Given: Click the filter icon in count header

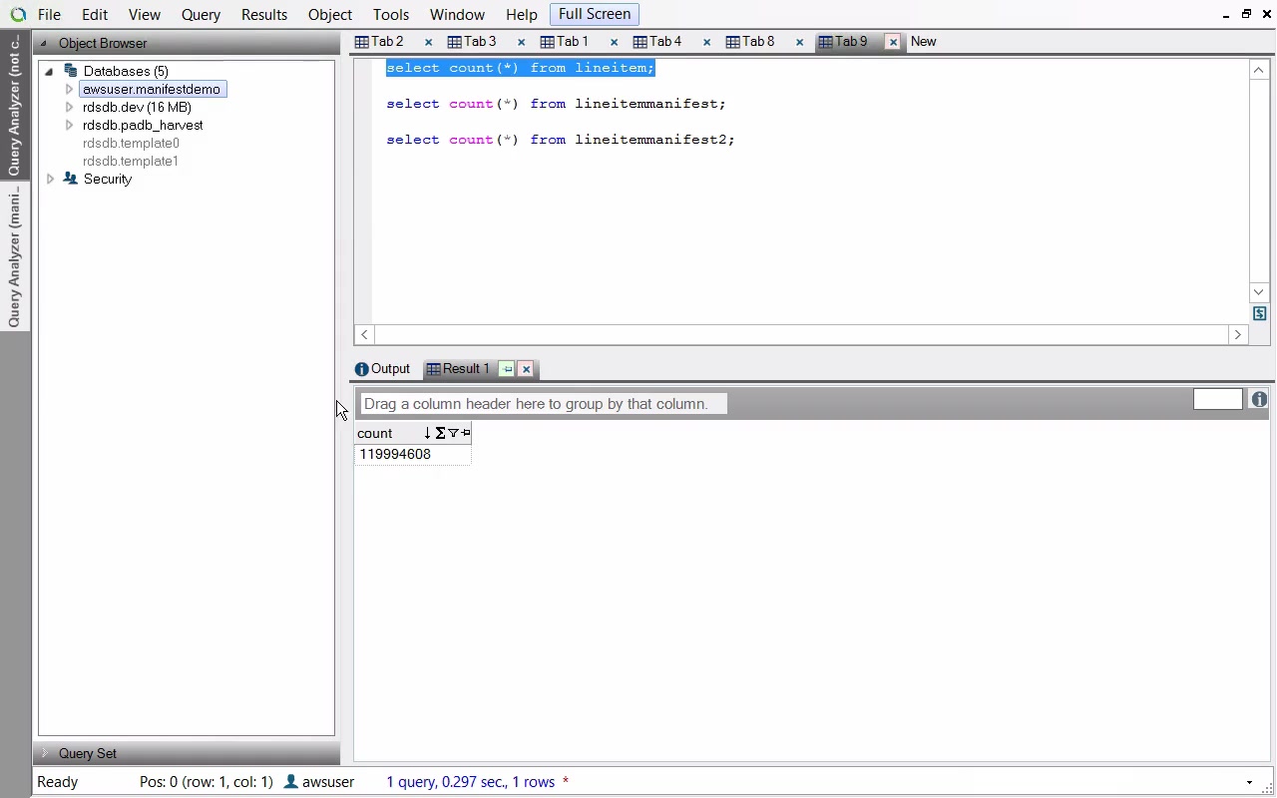Looking at the screenshot, I should (x=453, y=433).
